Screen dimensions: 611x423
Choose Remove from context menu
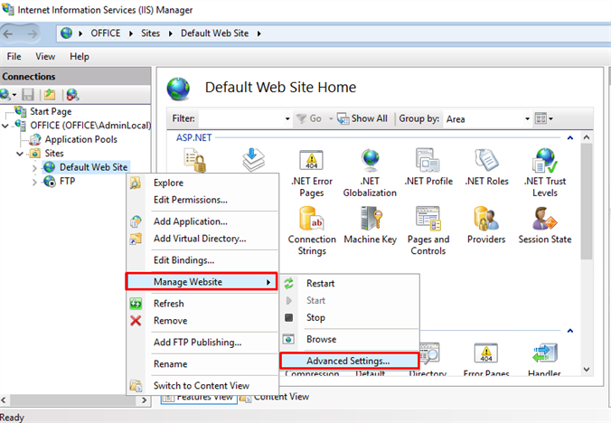[x=202, y=321]
